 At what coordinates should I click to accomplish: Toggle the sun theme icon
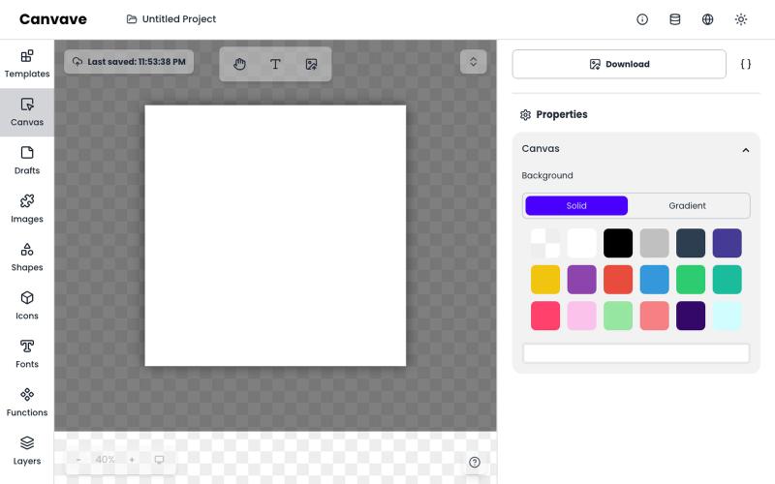(x=740, y=19)
